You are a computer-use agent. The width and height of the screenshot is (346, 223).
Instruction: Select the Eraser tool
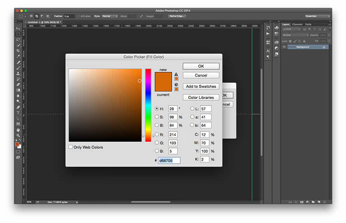(18, 85)
